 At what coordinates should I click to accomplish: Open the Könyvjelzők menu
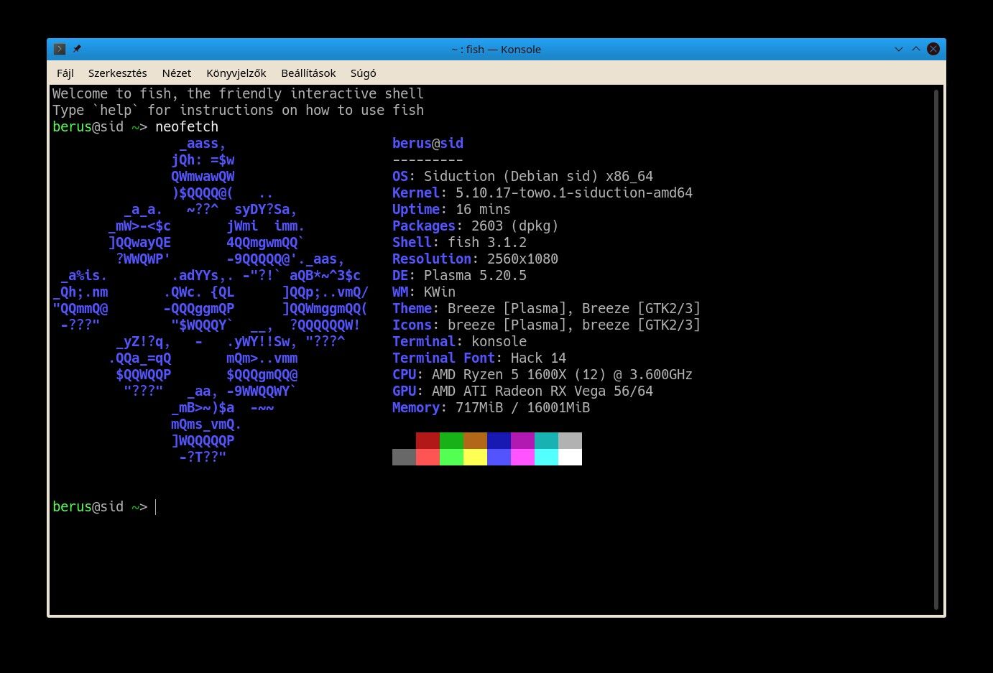[236, 73]
